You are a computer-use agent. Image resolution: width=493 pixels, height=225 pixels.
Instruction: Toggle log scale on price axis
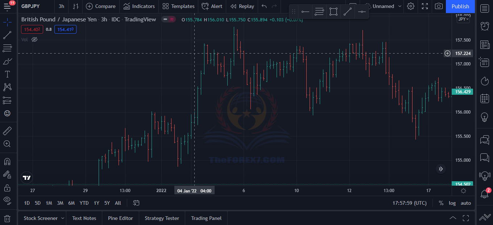click(x=452, y=203)
